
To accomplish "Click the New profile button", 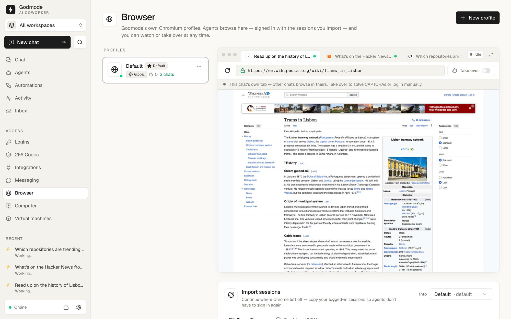I will coord(478,18).
